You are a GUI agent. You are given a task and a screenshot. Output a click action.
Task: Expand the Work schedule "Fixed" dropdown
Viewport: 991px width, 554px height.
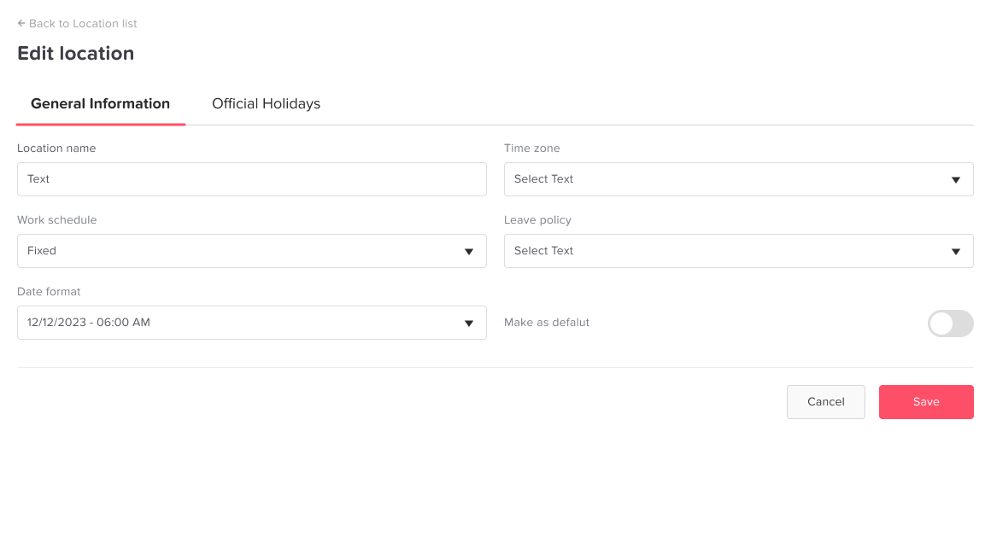coord(239,251)
